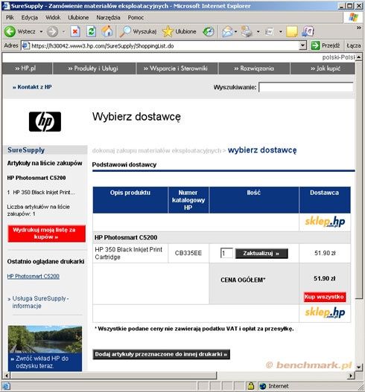Expand the address bar URL dropdown
This screenshot has height=392, width=365.
pyautogui.click(x=303, y=45)
